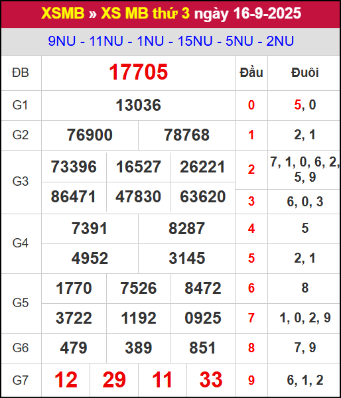This screenshot has width=341, height=398.
Task: Select the G1 result 13036
Action: pyautogui.click(x=139, y=105)
